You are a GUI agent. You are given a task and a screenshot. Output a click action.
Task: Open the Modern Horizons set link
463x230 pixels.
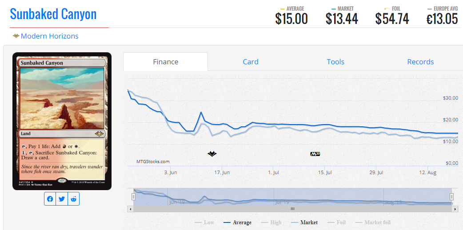(x=50, y=36)
